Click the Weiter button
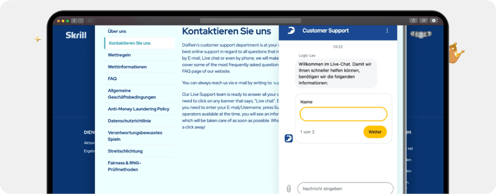Viewport: 496px width, 194px height. pyautogui.click(x=375, y=132)
